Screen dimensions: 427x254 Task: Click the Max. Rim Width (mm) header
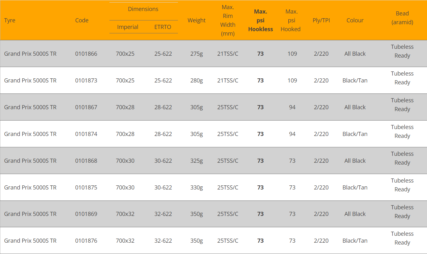click(228, 20)
